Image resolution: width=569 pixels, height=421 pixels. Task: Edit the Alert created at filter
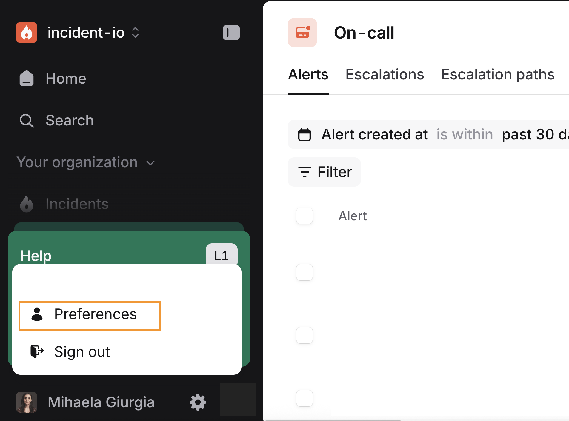375,134
